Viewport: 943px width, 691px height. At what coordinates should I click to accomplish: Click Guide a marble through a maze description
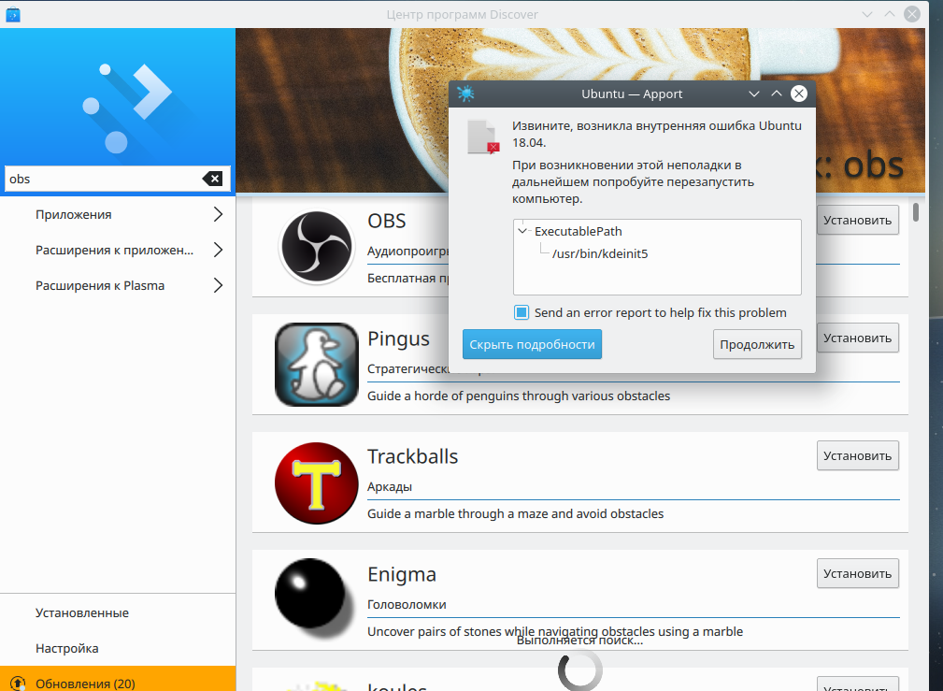515,514
